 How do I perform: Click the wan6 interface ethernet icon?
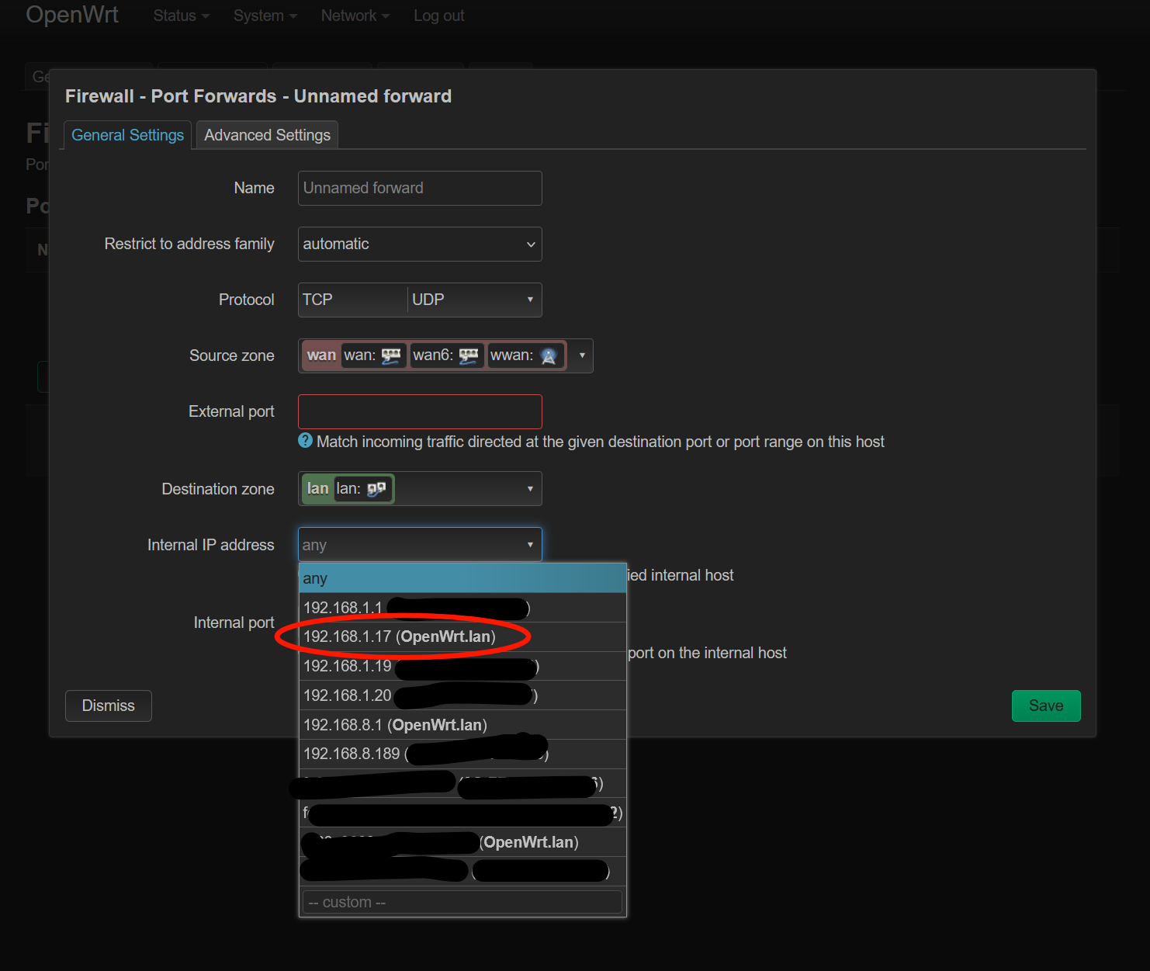pos(469,355)
